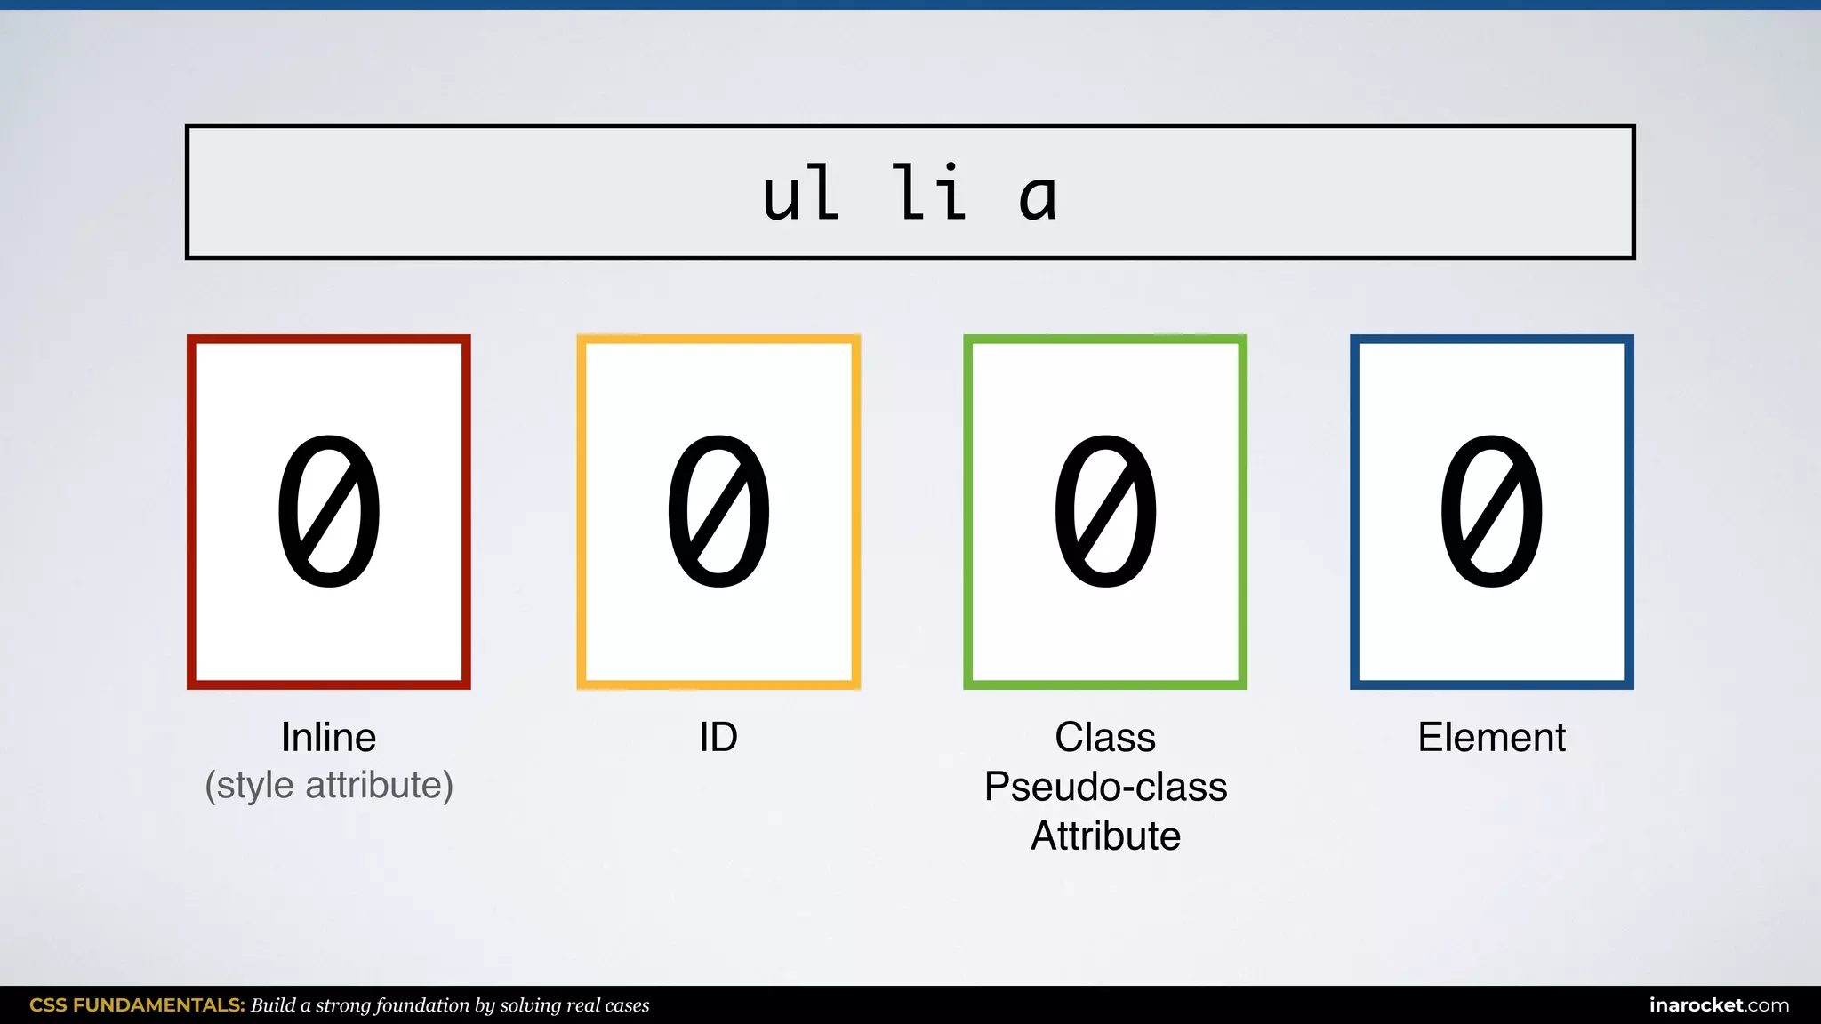The height and width of the screenshot is (1024, 1821).
Task: Click the inarocket.com link in footer
Action: (1718, 1004)
